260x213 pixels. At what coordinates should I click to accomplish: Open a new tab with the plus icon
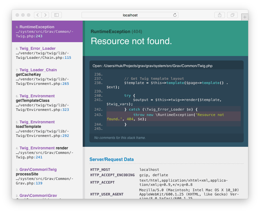point(244,17)
